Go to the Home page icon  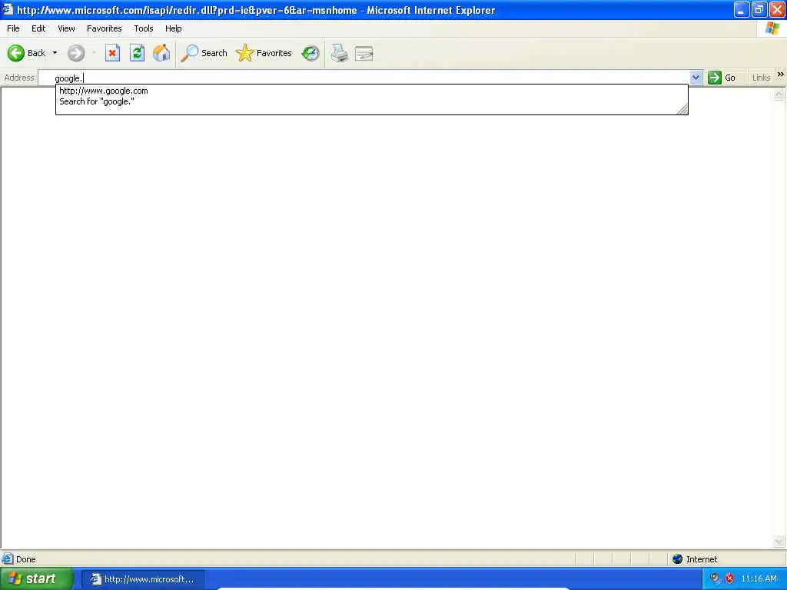tap(161, 53)
